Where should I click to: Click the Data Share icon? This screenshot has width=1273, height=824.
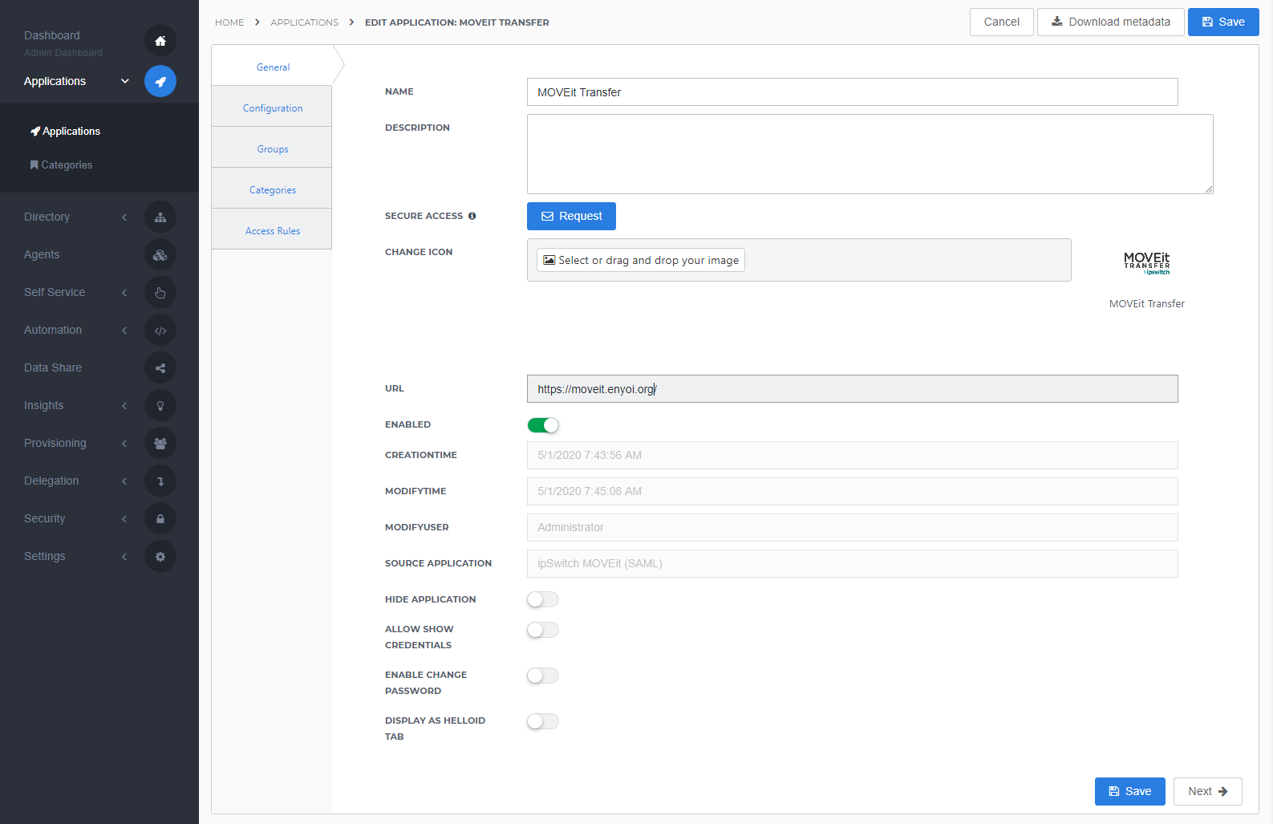tap(160, 368)
